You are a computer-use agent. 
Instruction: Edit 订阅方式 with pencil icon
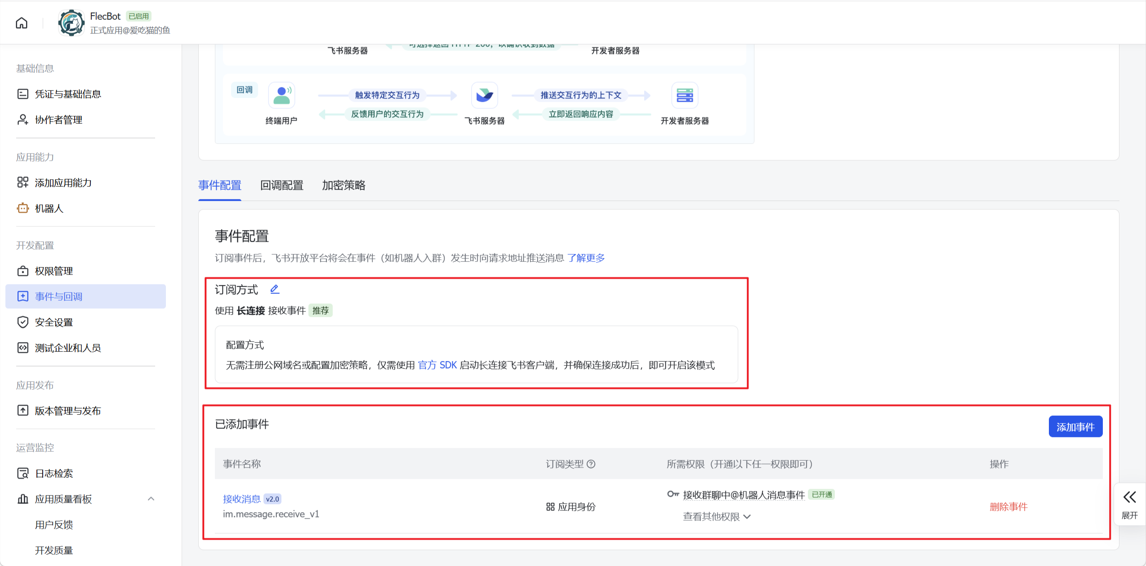pyautogui.click(x=275, y=289)
